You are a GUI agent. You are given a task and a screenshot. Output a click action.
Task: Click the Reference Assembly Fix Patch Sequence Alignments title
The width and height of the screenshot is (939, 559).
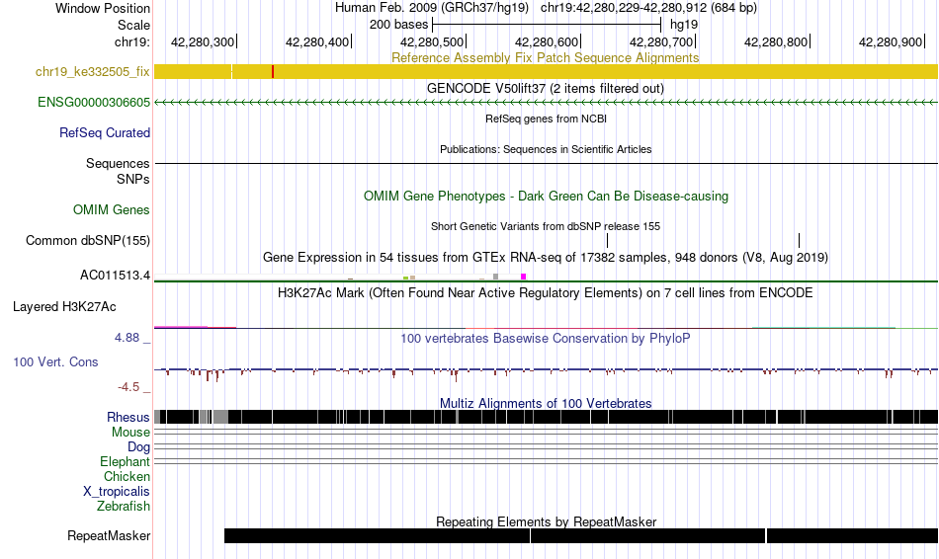click(x=545, y=58)
